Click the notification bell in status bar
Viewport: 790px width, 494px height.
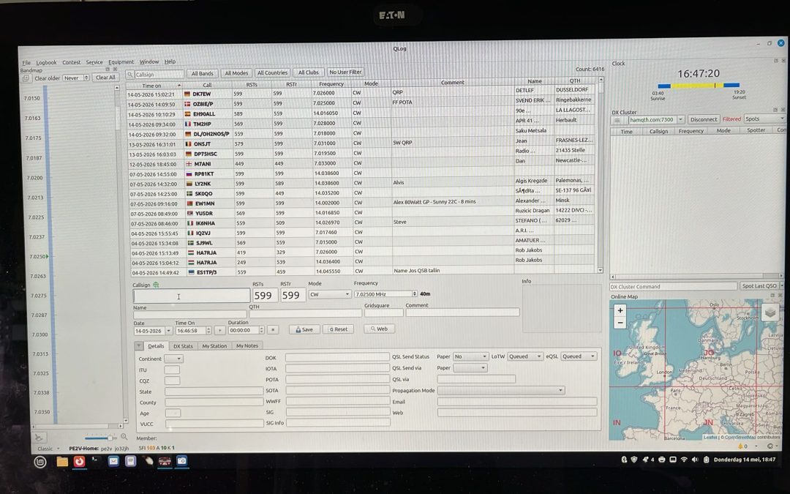[x=740, y=446]
